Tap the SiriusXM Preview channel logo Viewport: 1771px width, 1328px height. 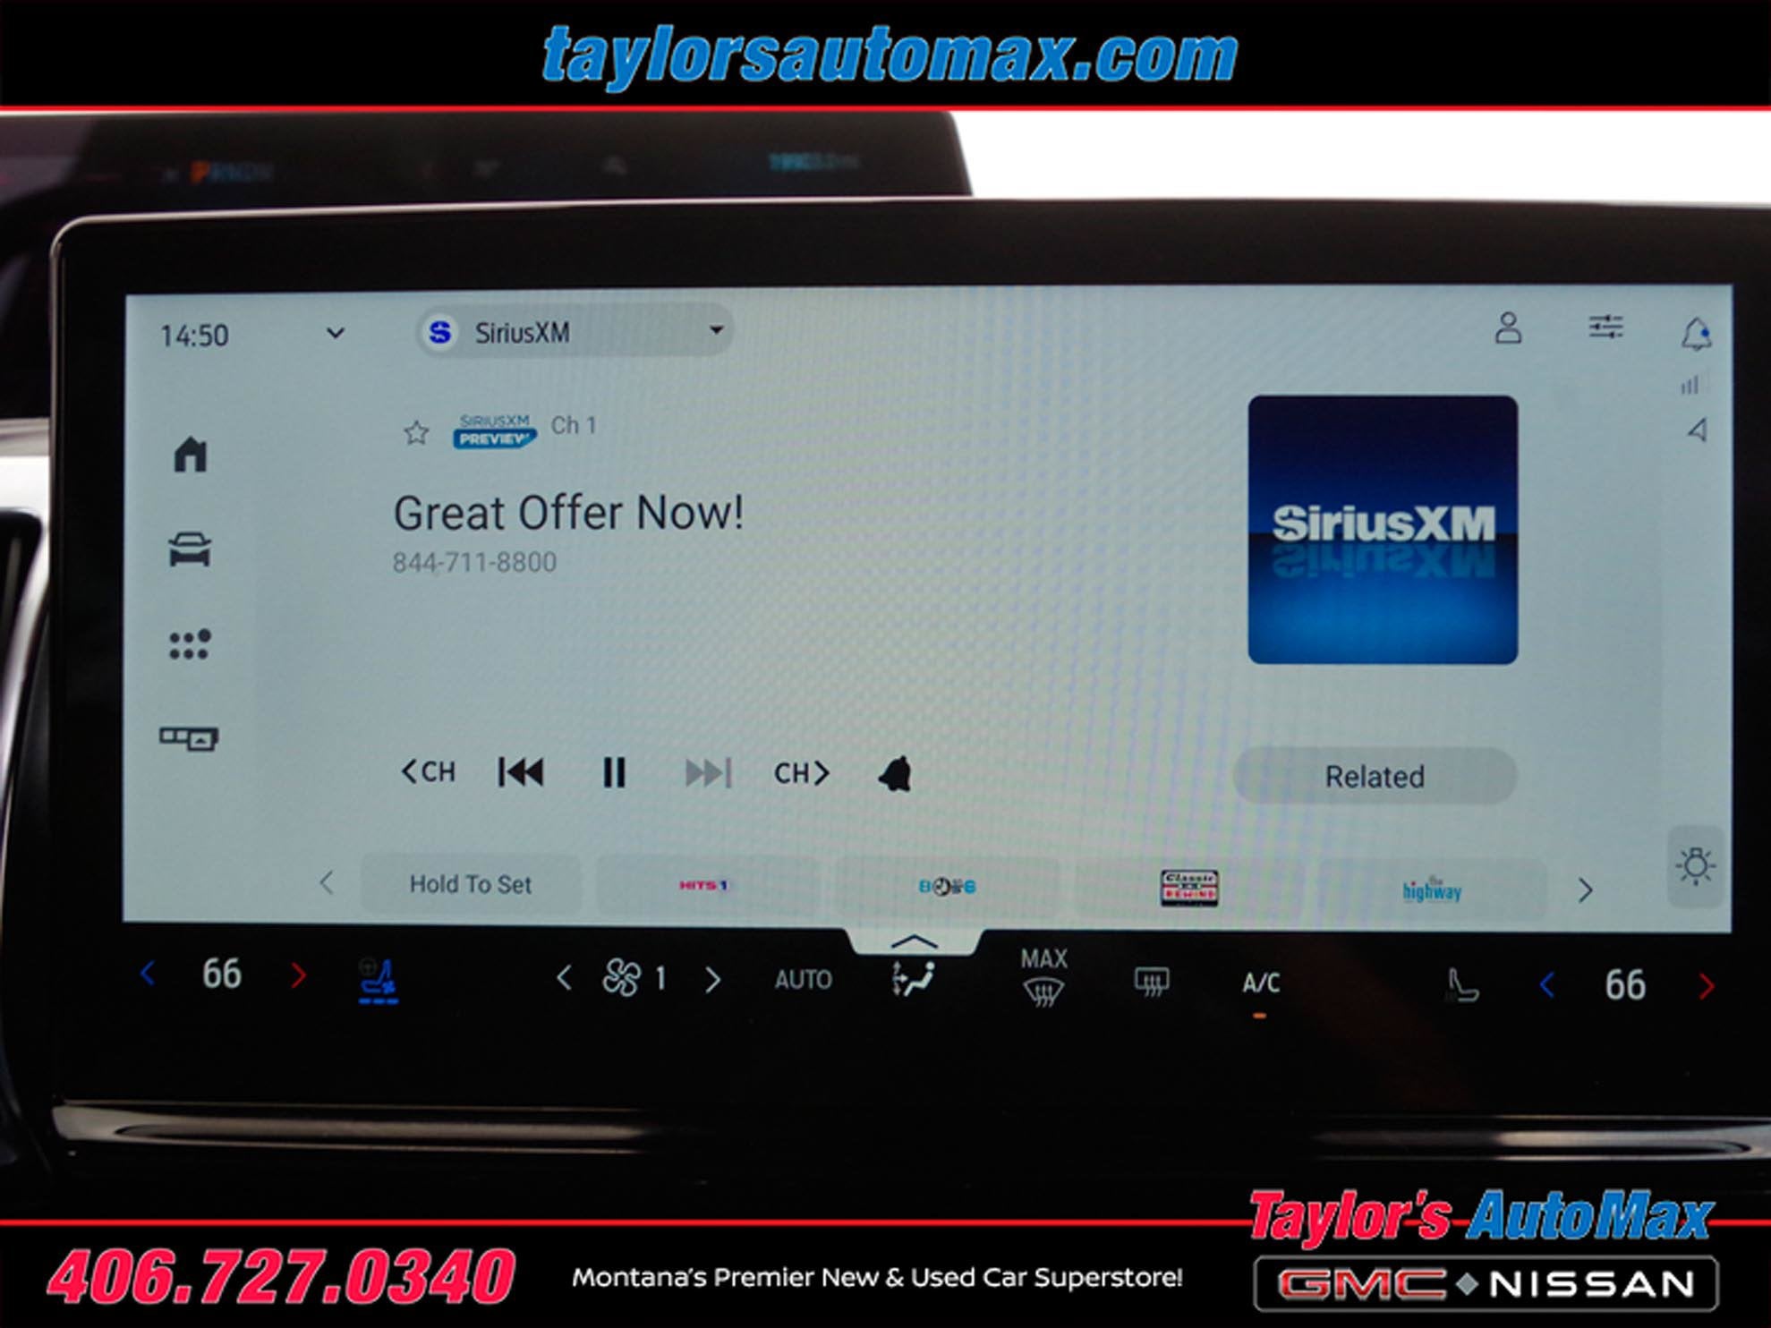(x=495, y=430)
